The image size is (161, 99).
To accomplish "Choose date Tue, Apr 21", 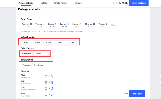I will tap(103, 25).
